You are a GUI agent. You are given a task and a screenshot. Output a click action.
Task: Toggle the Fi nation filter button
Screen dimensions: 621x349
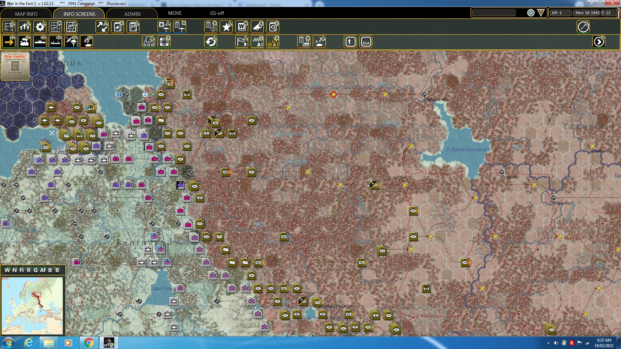pos(21,270)
